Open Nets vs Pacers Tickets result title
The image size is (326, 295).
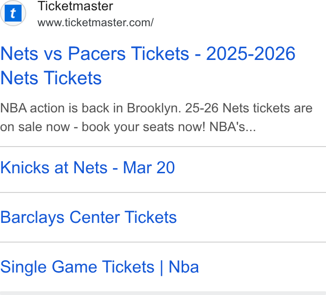click(x=148, y=66)
